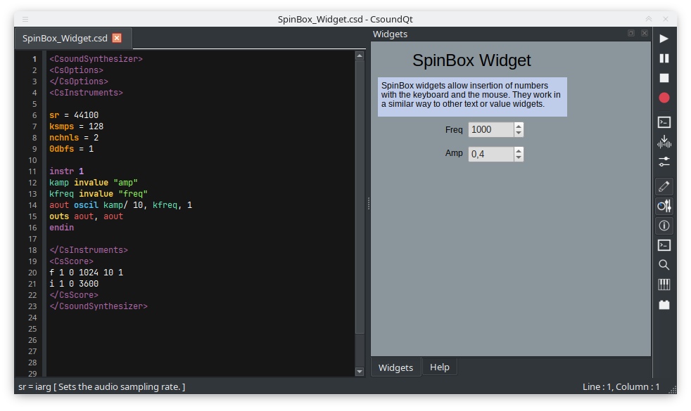691x411 pixels.
Task: Select the Widgets tab at the bottom
Action: [395, 367]
